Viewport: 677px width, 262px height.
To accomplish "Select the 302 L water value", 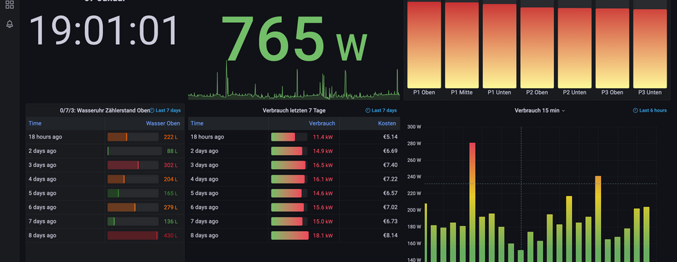I will [171, 165].
